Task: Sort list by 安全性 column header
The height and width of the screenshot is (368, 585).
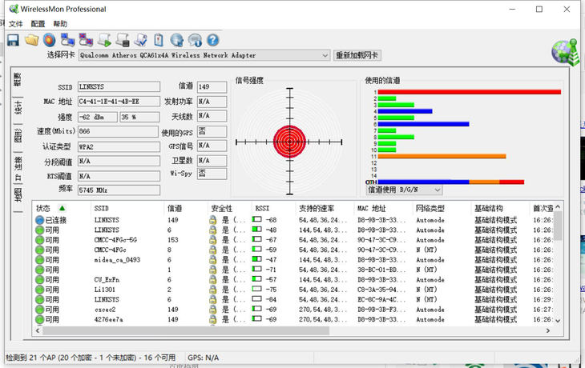Action: [229, 208]
